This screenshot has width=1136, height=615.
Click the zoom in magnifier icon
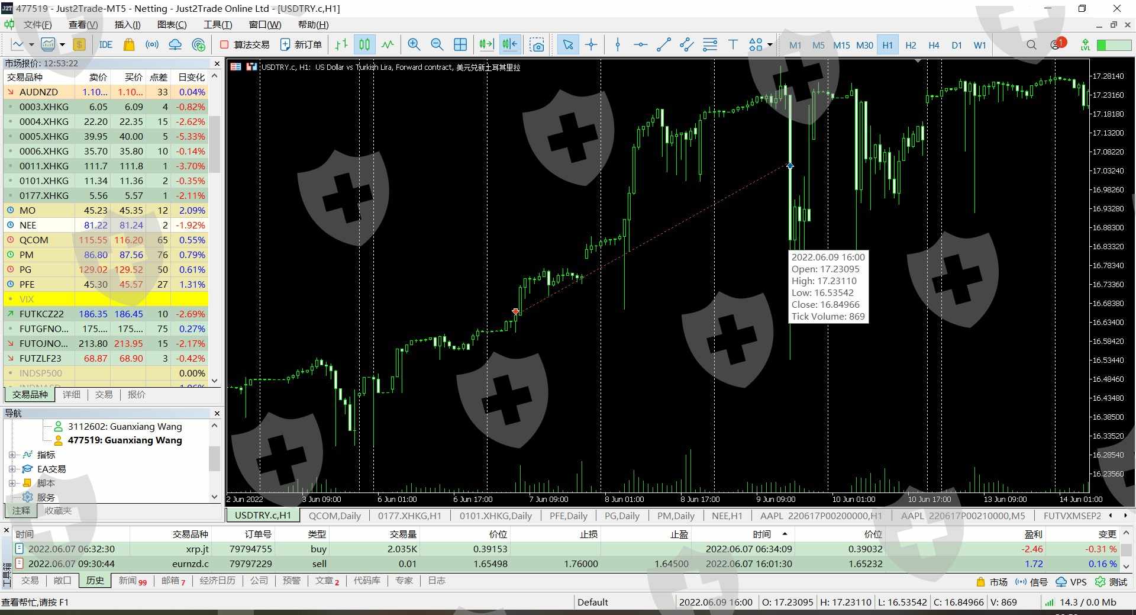click(x=414, y=44)
